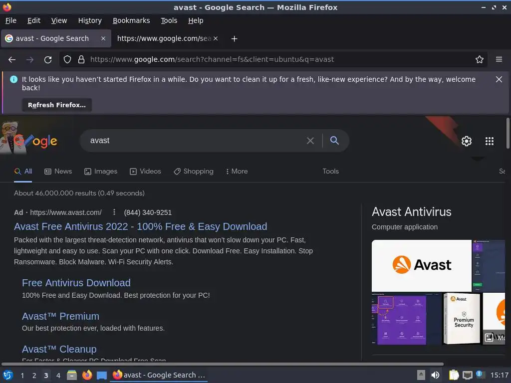
Task: Select the Shopping results tab
Action: 193,172
